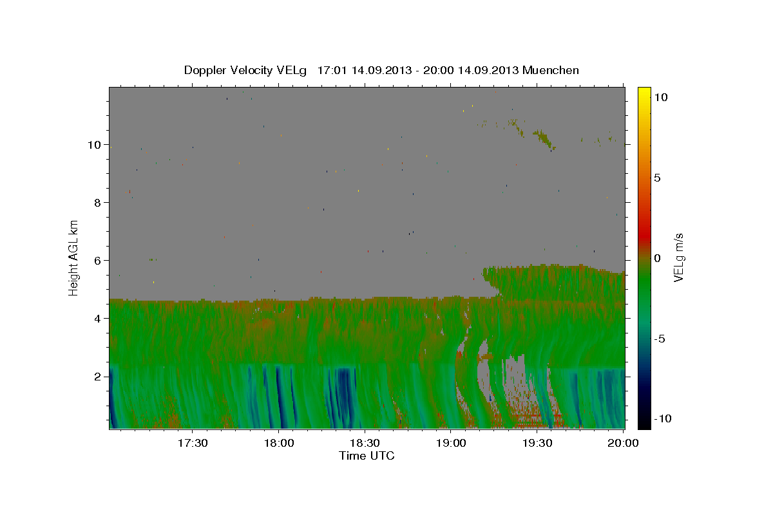The height and width of the screenshot is (515, 773).
Task: Click the thin cirrus echo near 10 km
Action: pyautogui.click(x=544, y=138)
